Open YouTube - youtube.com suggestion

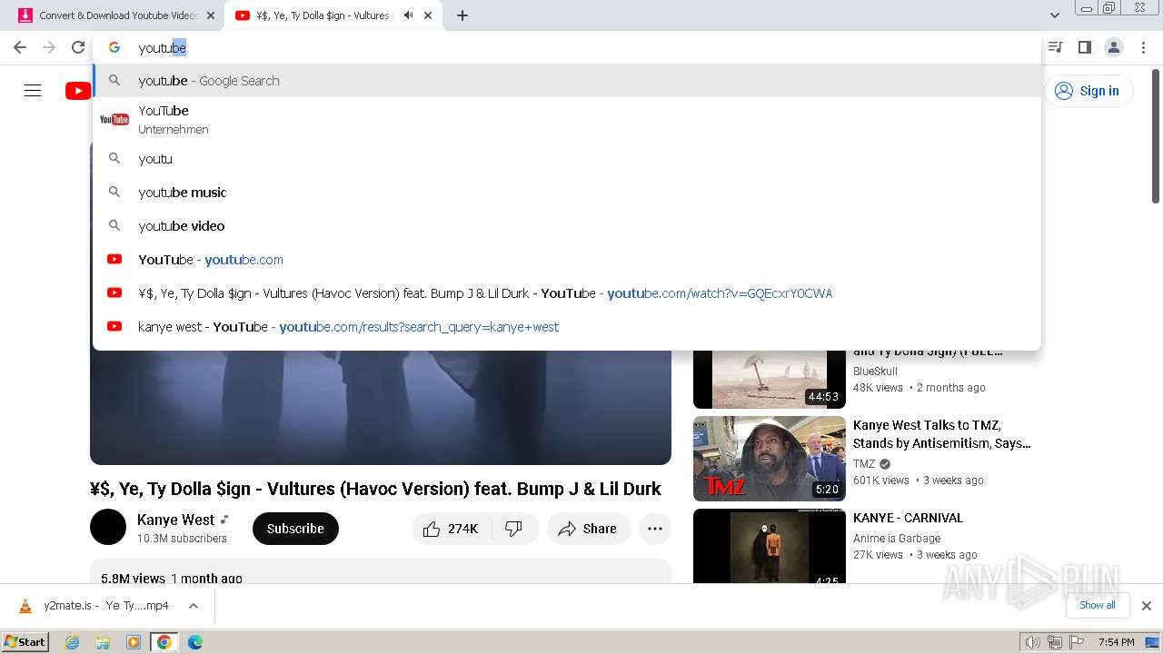click(x=567, y=260)
